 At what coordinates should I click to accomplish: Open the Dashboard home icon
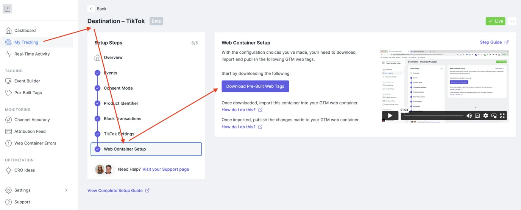[x=8, y=31]
